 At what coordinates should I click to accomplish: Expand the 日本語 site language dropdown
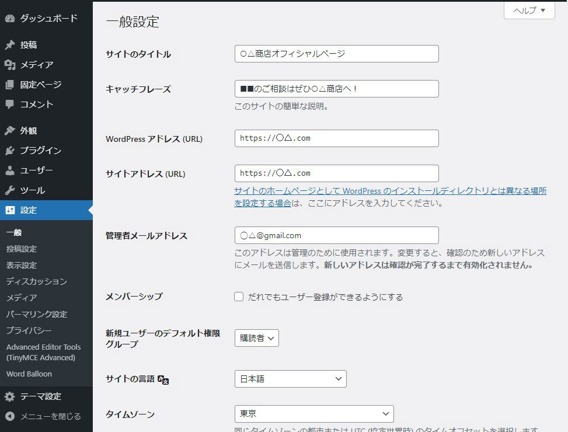click(290, 379)
